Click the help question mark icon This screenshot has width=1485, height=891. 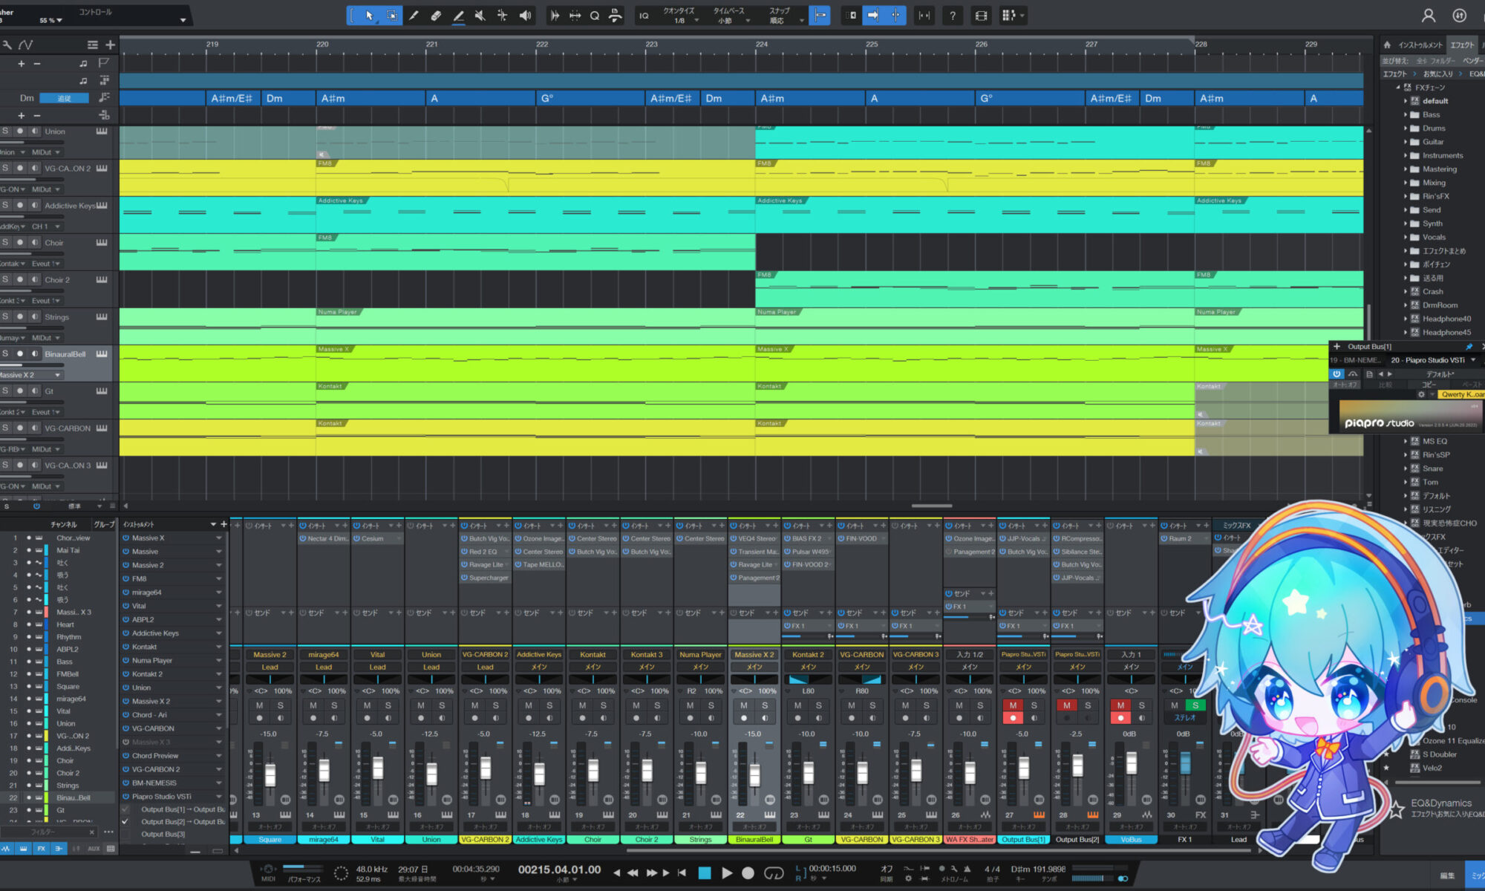[x=953, y=15]
